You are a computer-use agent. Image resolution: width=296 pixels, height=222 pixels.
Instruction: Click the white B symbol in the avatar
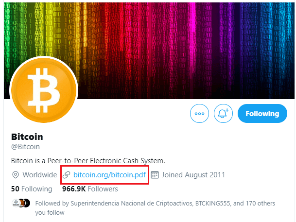(x=44, y=90)
